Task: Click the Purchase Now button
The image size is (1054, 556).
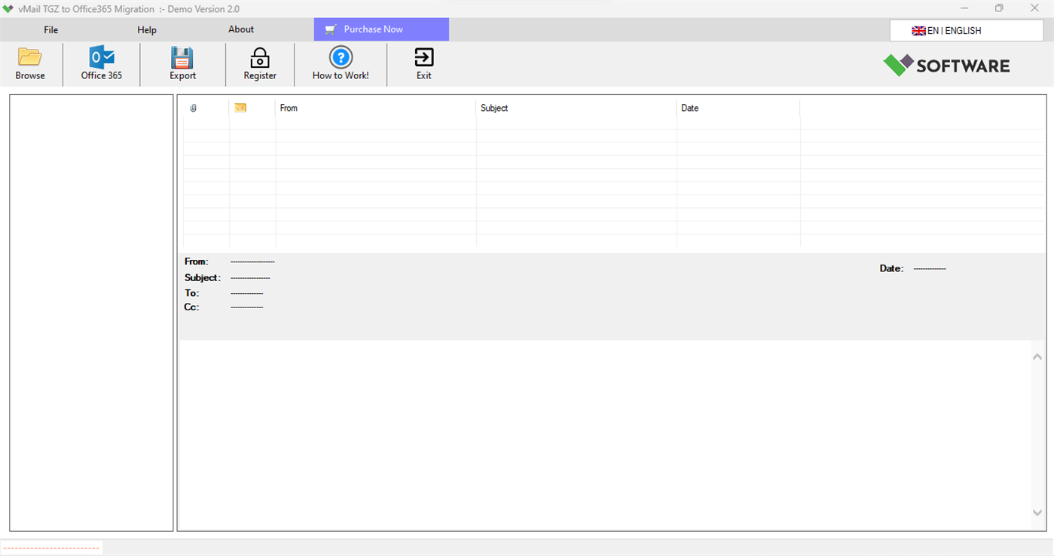Action: (380, 29)
